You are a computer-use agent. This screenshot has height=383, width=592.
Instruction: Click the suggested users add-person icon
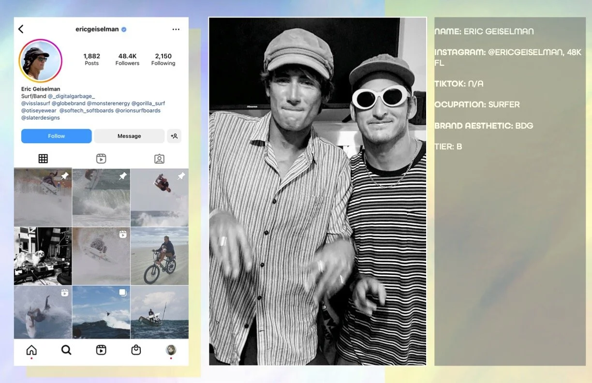174,136
